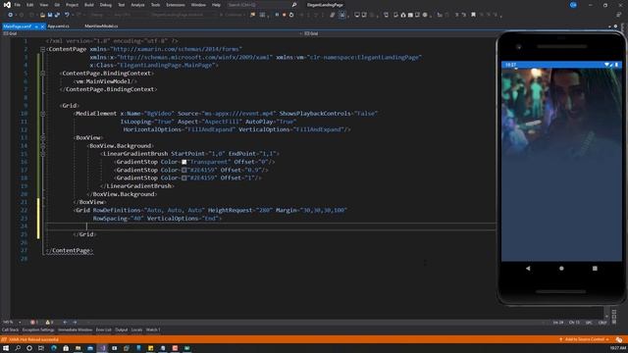This screenshot has width=628, height=353.
Task: Click the bookmark icon in toolbar
Action: pyautogui.click(x=473, y=15)
